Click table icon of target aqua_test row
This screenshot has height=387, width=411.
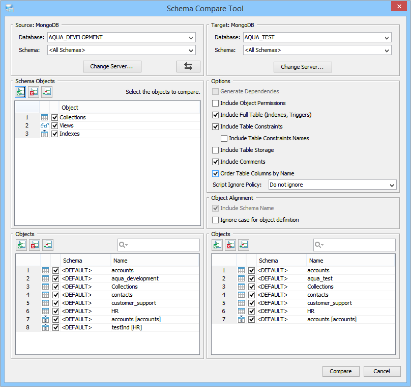[x=242, y=278]
